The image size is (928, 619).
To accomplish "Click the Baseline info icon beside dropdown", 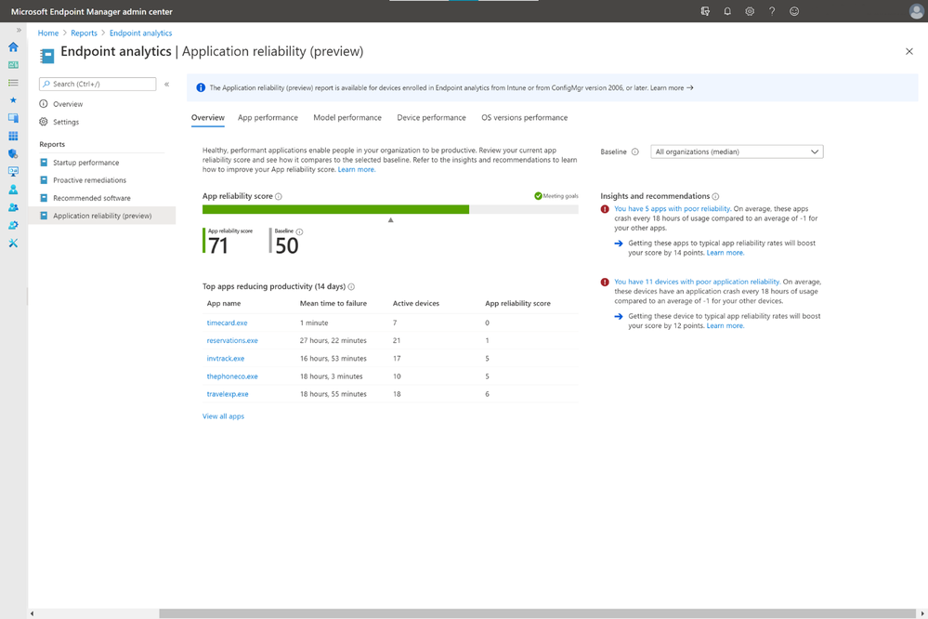I will [635, 152].
